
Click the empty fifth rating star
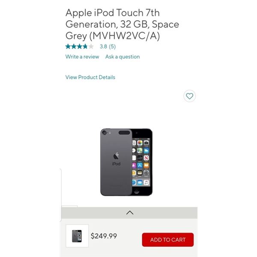click(91, 47)
